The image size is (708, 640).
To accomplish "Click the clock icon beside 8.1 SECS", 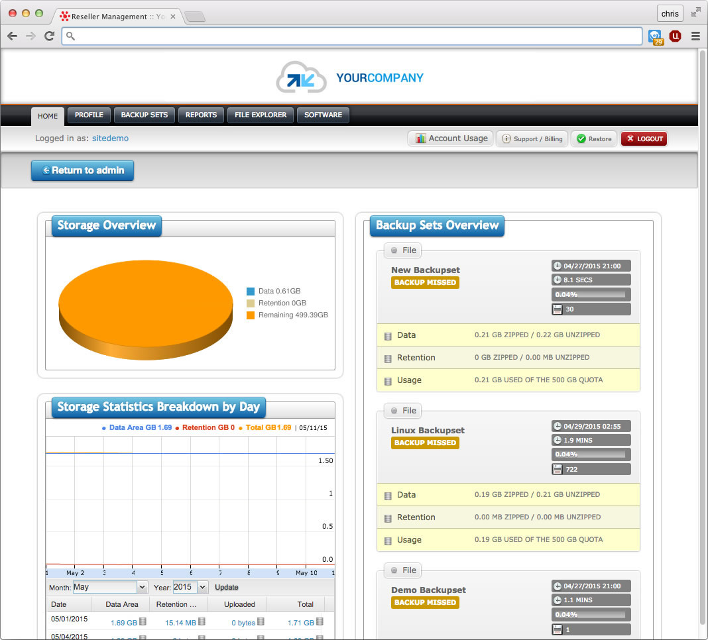I will (558, 280).
